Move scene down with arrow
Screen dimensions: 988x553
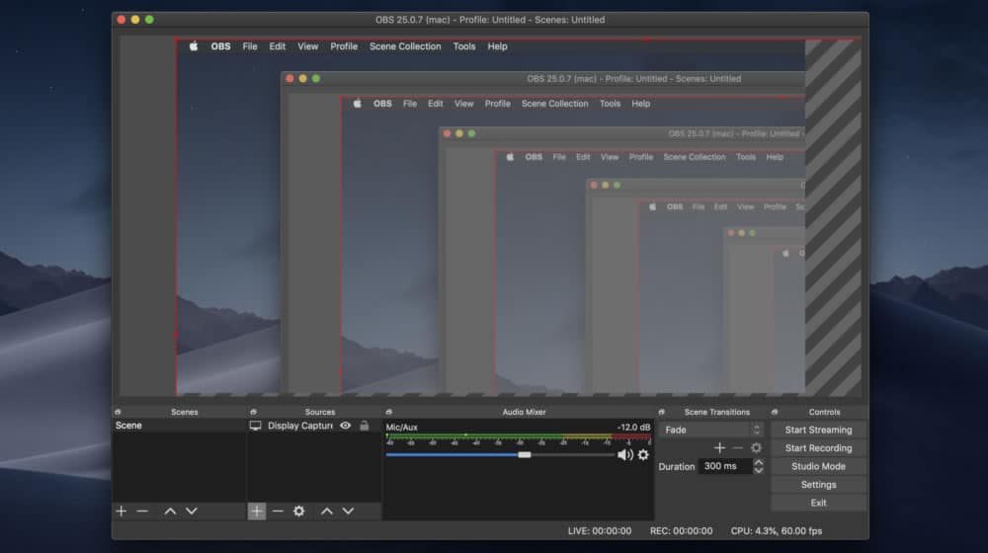coord(192,512)
